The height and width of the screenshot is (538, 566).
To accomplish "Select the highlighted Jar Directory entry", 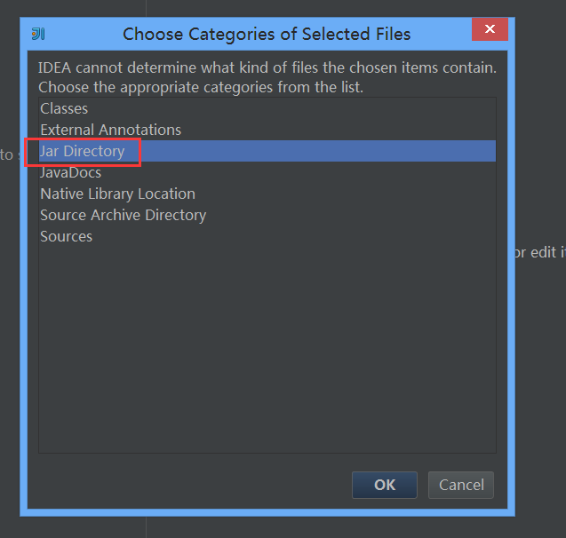I will [83, 151].
